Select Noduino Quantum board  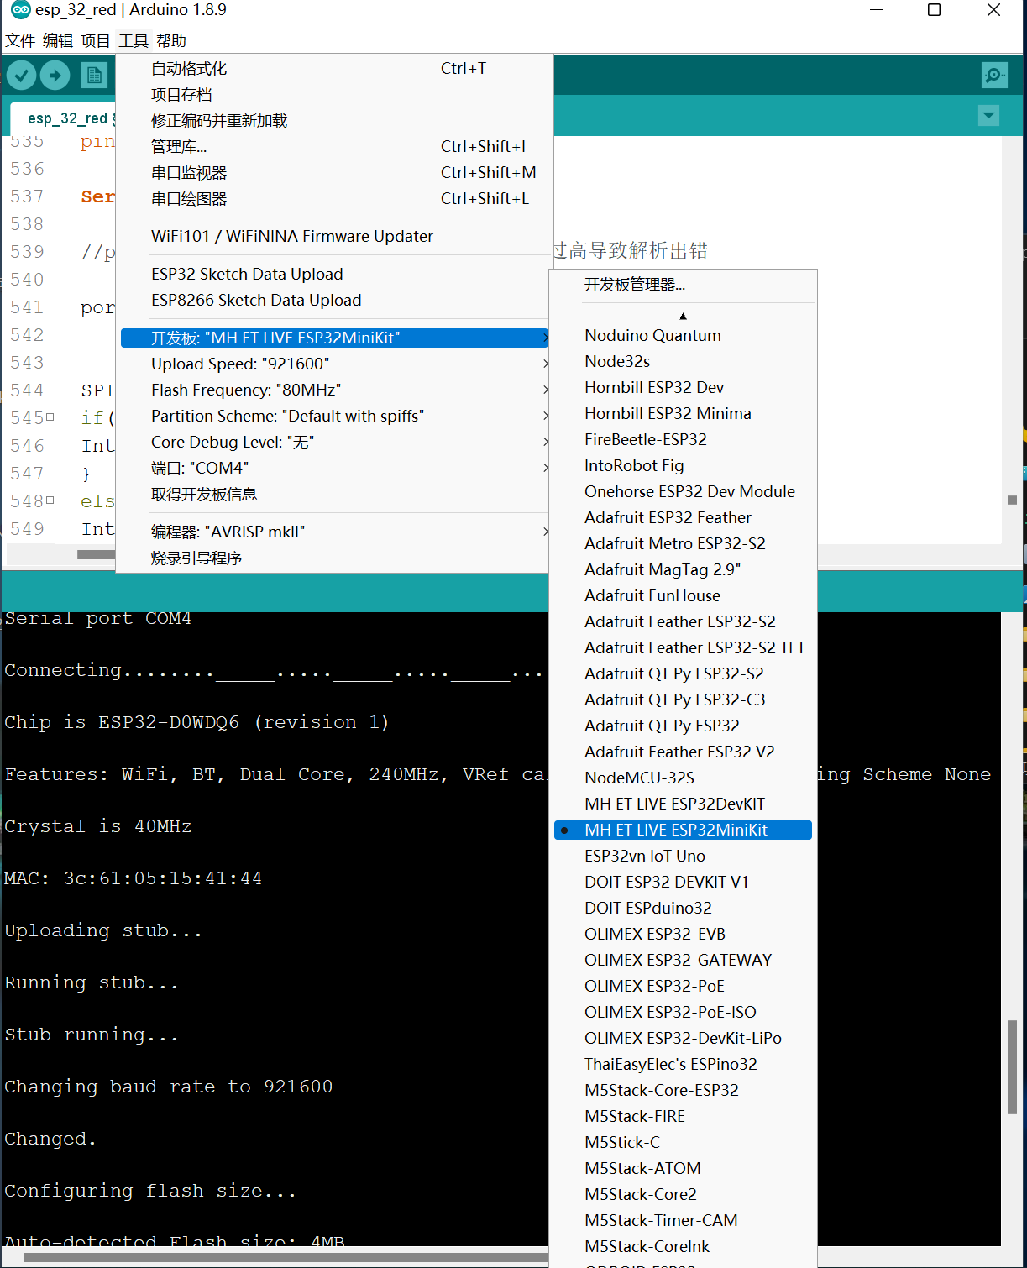point(683,336)
